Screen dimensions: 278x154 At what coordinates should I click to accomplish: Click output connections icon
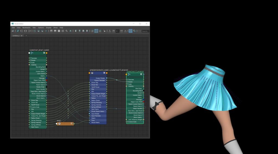click(29, 31)
